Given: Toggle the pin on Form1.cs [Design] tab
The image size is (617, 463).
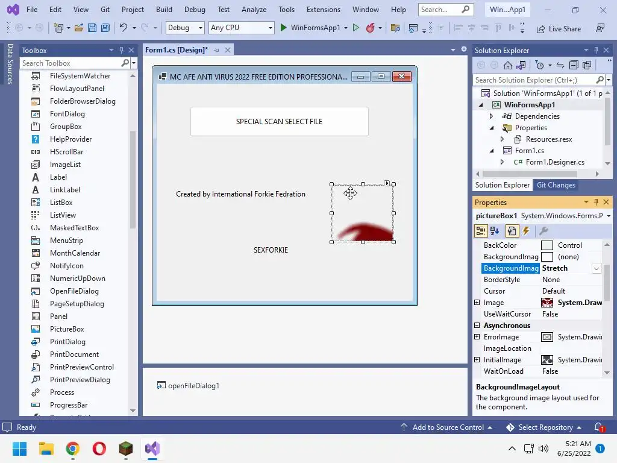Looking at the screenshot, I should tap(216, 50).
